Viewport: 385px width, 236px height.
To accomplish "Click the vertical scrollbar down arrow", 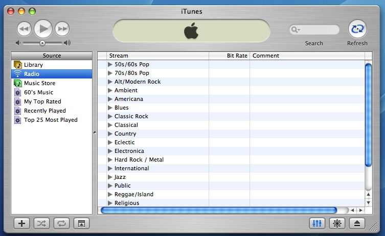I will point(368,203).
